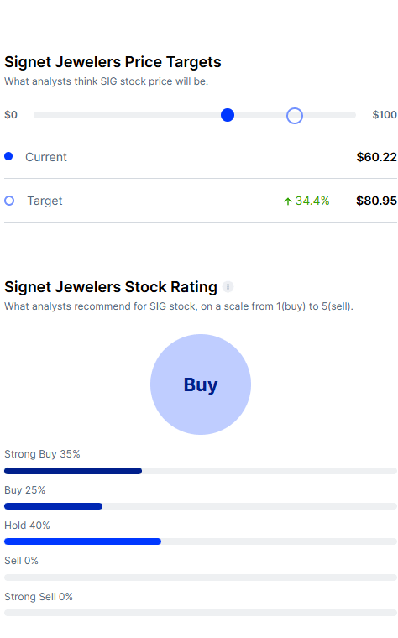Click the Signet Jewelers Stock Rating heading
The image size is (398, 638).
coord(111,287)
